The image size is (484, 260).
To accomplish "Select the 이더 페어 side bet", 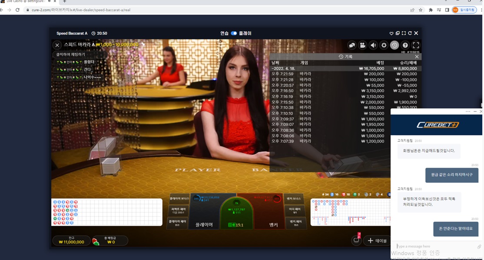I will click(x=295, y=211).
